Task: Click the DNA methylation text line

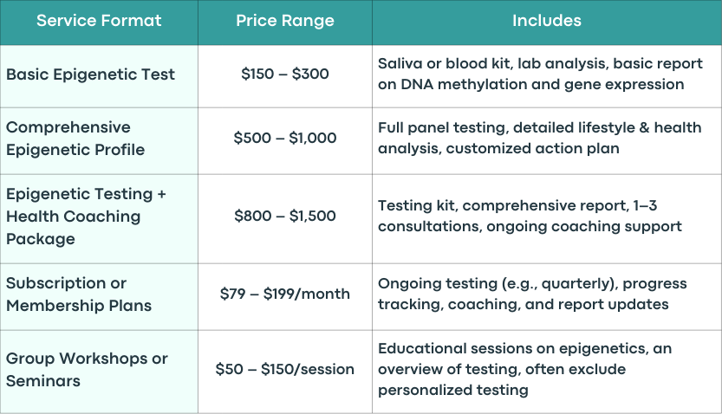Action: (531, 84)
